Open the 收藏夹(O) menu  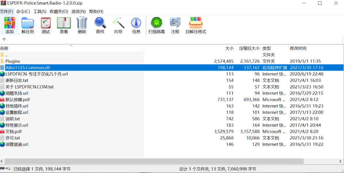click(59, 12)
